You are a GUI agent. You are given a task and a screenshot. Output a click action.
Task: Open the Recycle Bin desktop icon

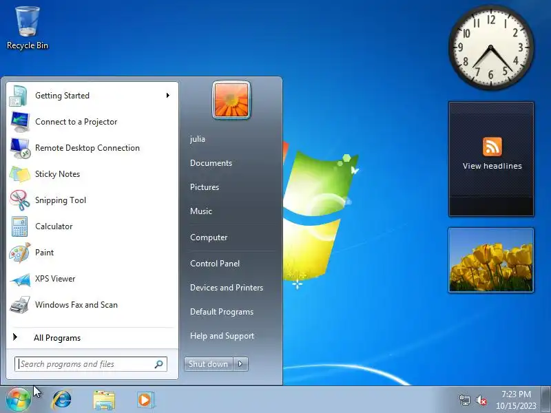(x=28, y=28)
